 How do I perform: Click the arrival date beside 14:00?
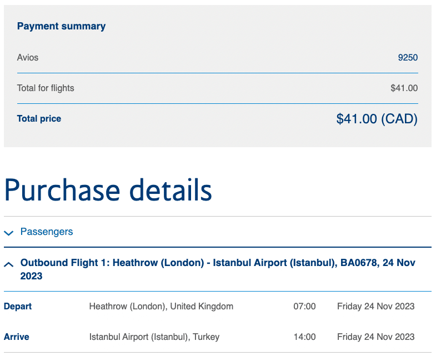[x=375, y=337]
